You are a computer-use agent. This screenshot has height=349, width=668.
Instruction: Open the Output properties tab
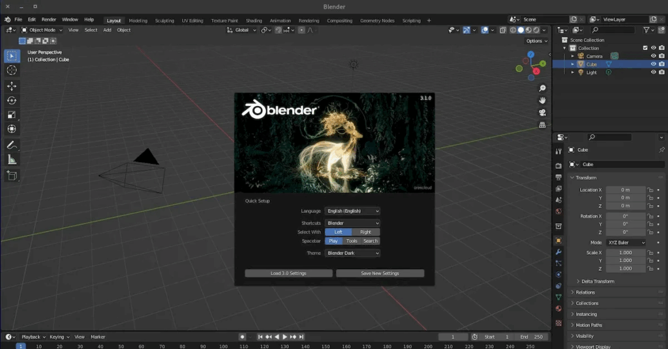[x=558, y=177]
